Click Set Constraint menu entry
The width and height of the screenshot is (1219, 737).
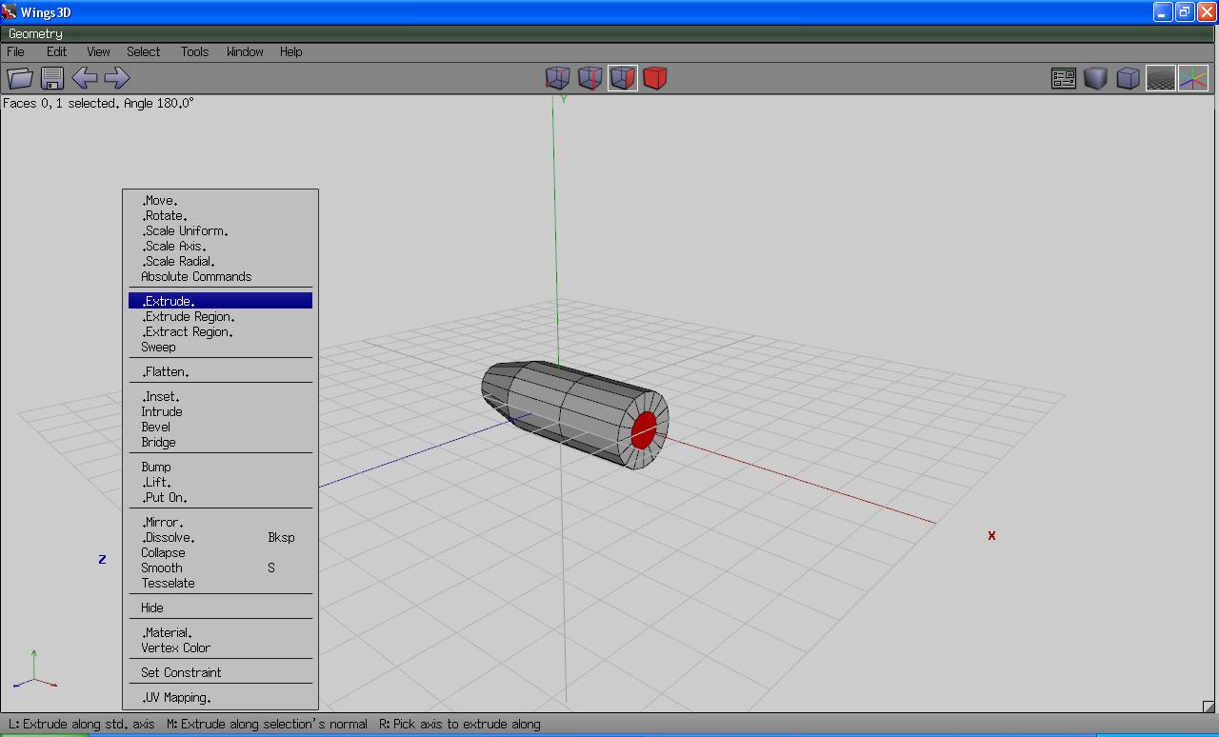tap(181, 672)
